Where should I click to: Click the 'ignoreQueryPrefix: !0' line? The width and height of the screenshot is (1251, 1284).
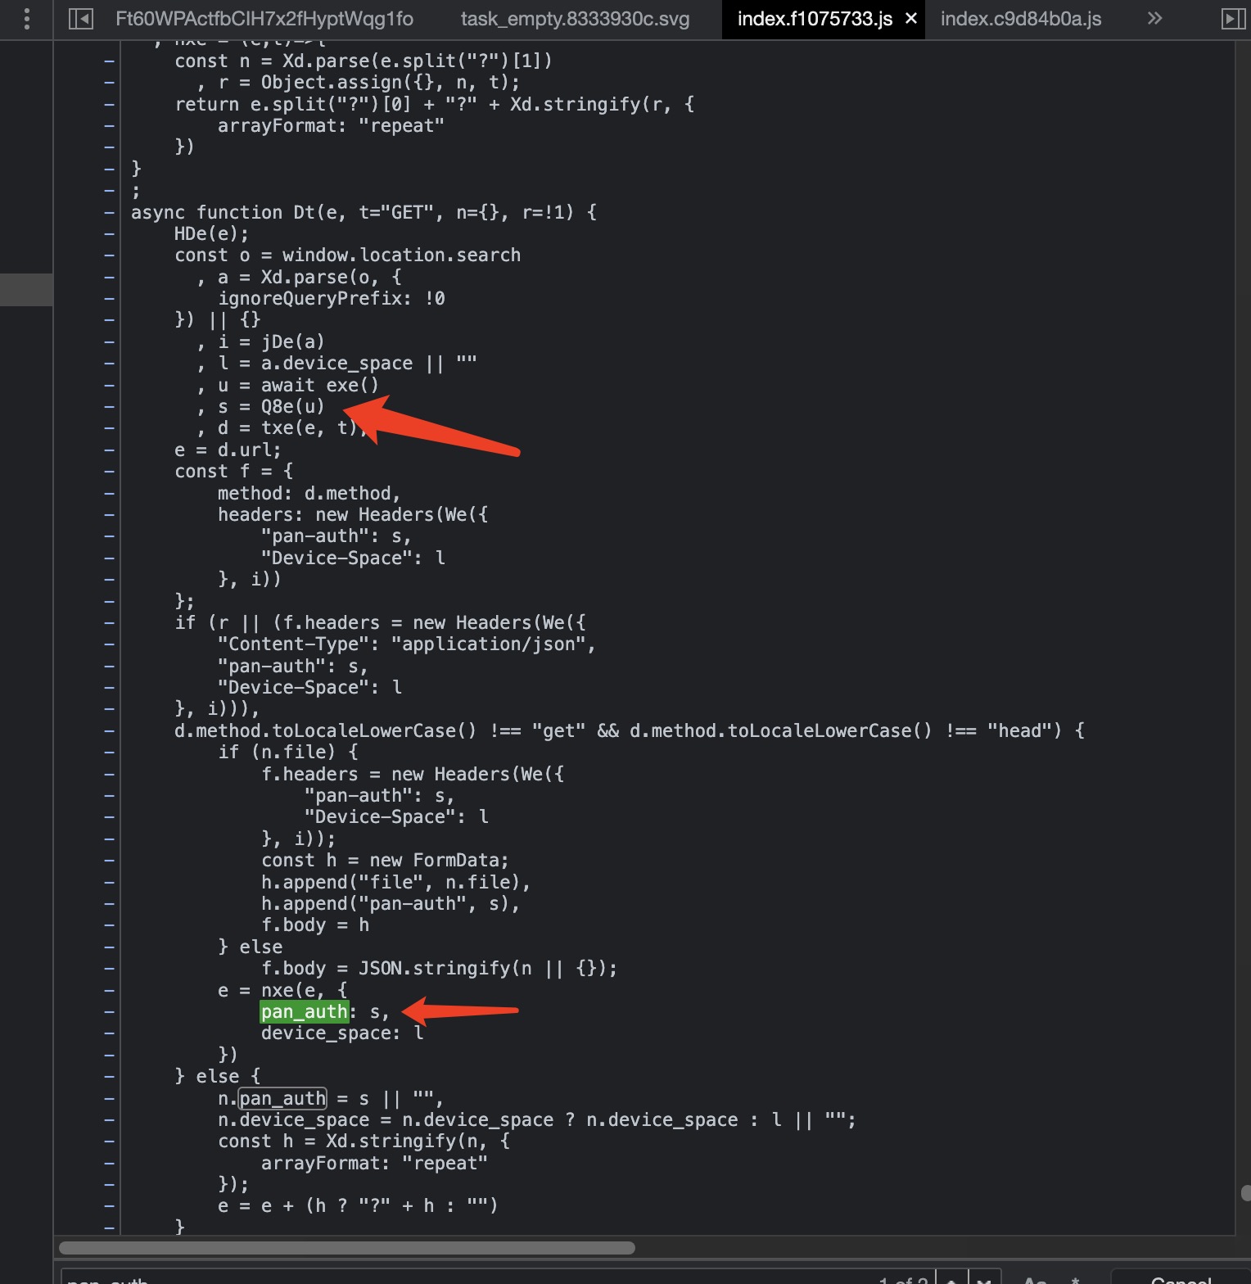click(332, 298)
